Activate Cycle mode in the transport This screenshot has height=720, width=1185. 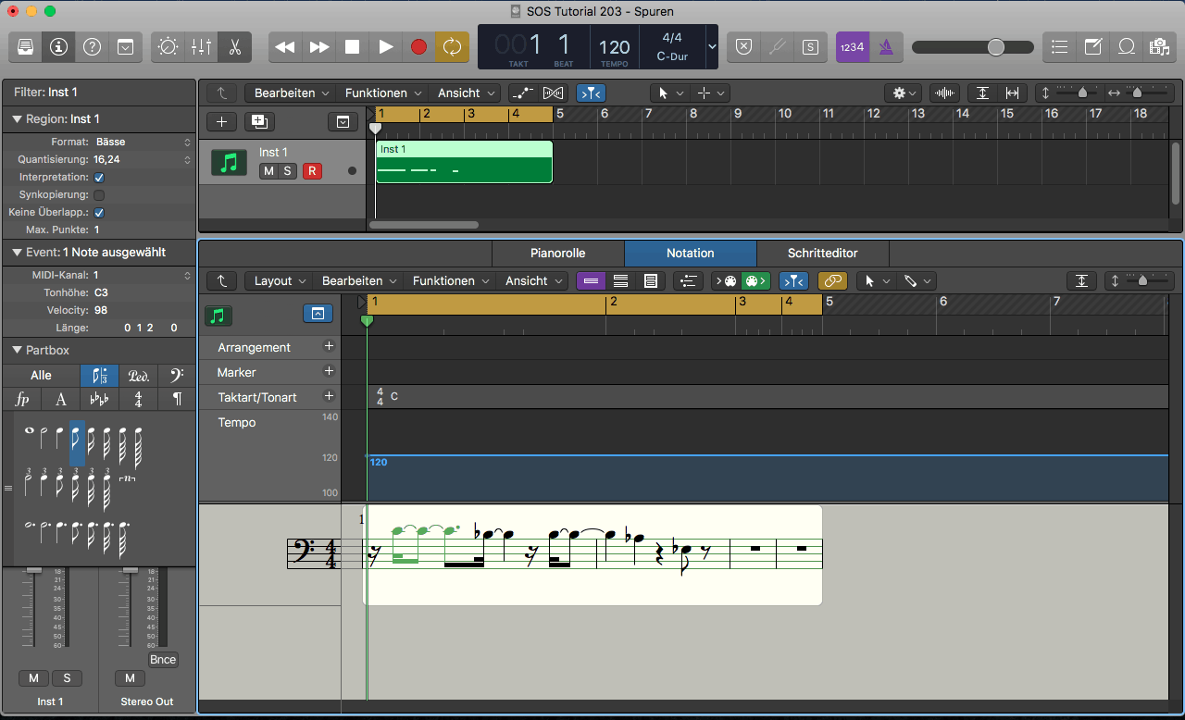click(x=452, y=46)
